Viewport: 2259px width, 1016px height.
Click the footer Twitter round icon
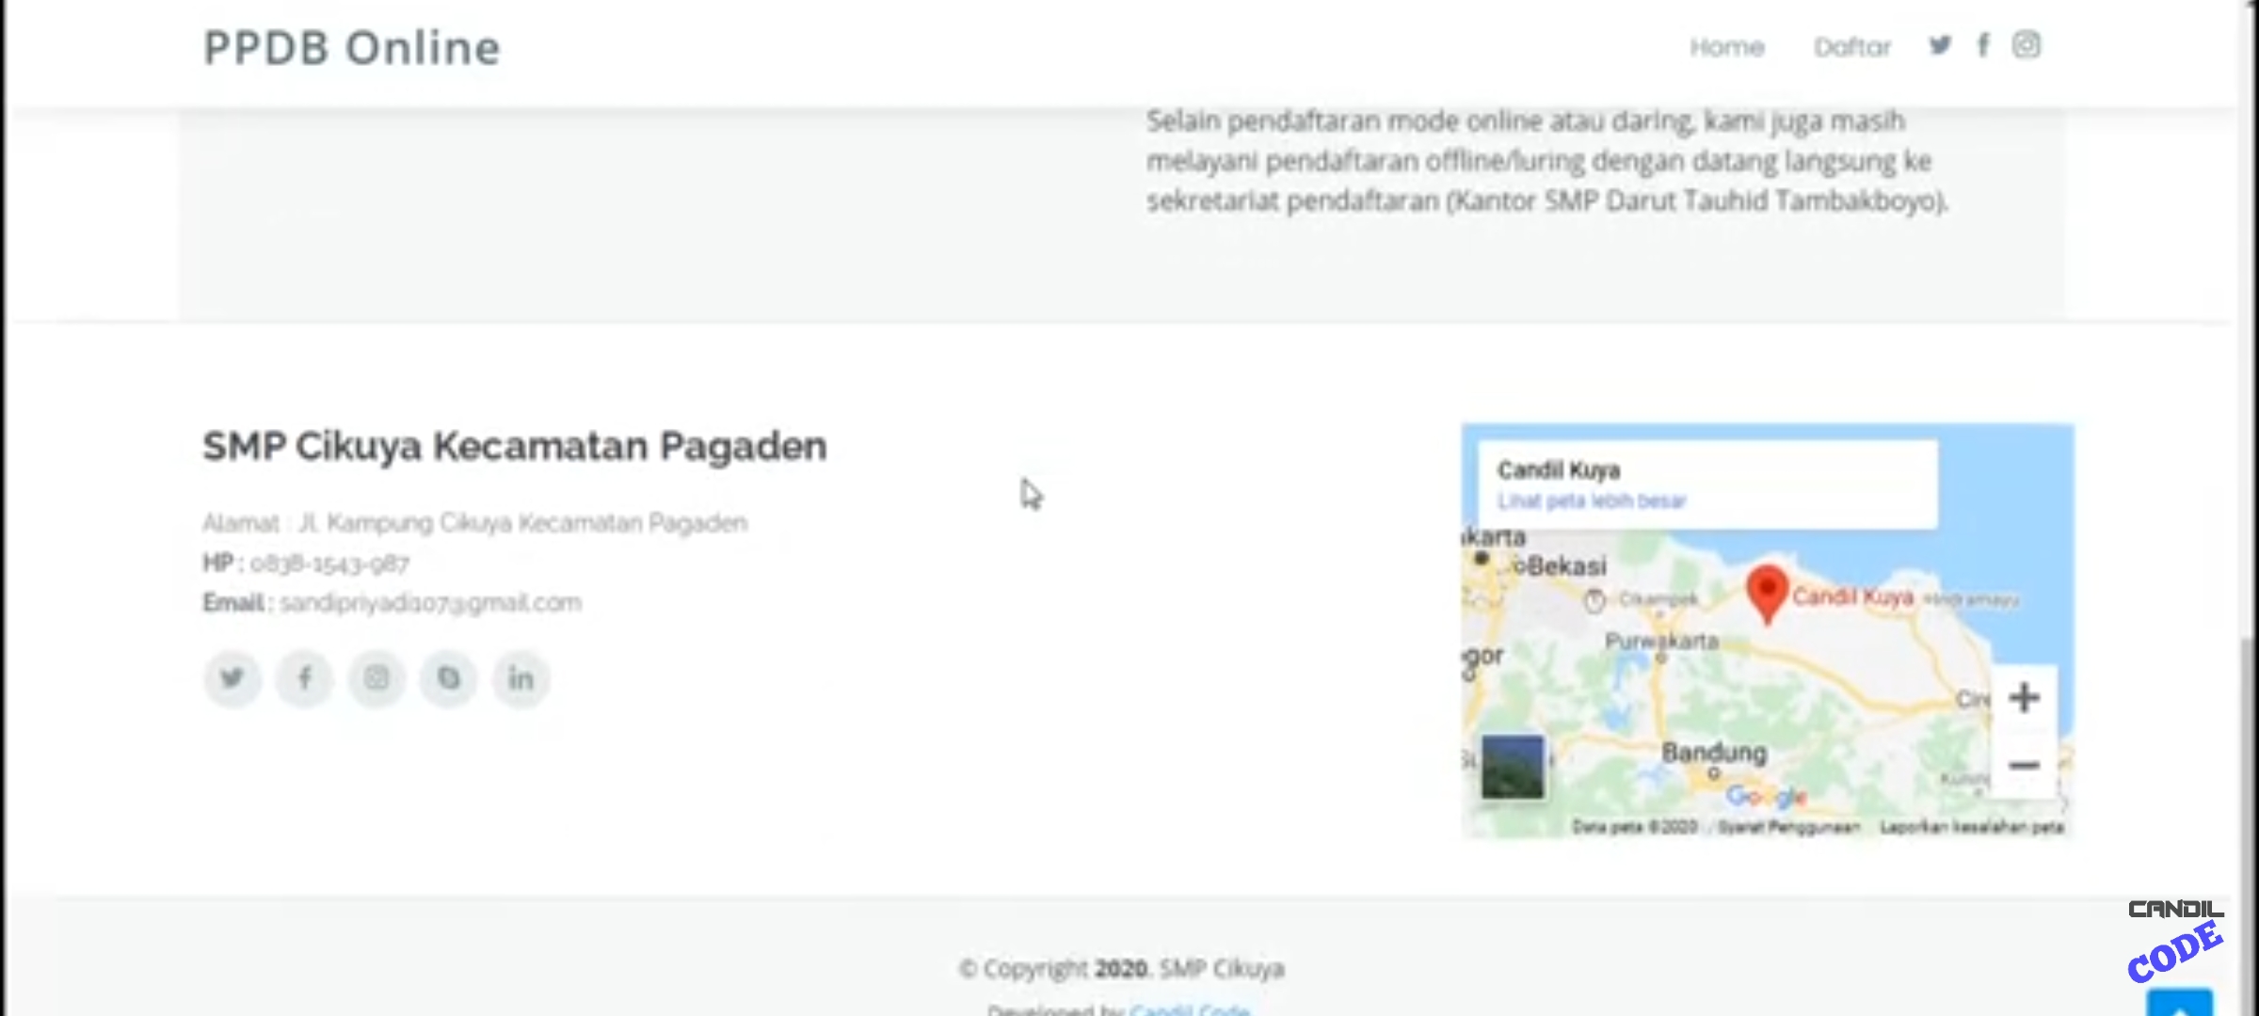232,678
